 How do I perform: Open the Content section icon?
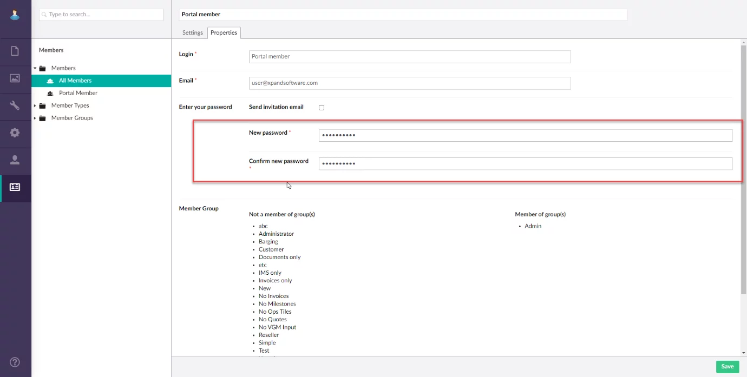tap(15, 51)
